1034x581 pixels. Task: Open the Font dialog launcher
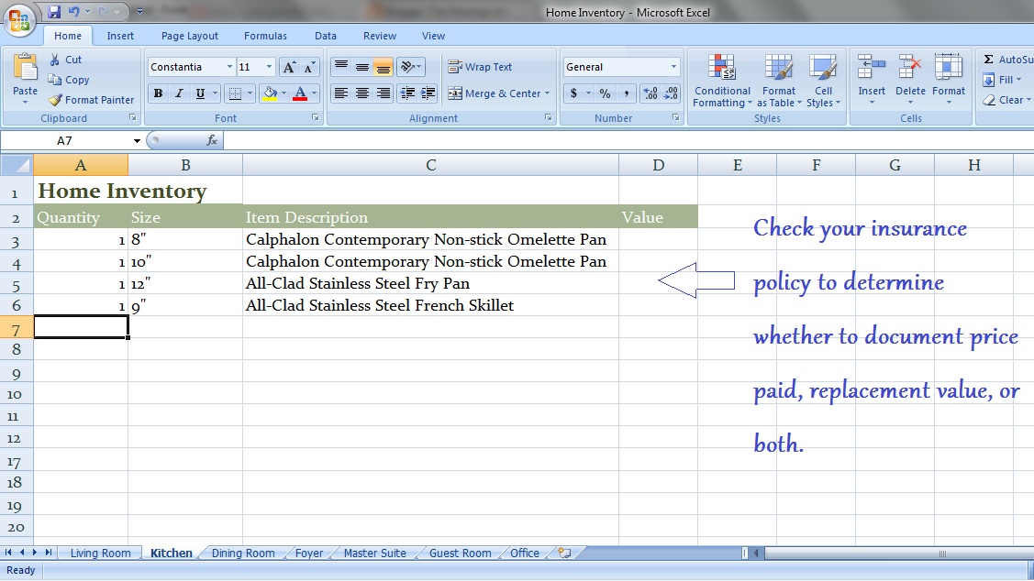(316, 118)
